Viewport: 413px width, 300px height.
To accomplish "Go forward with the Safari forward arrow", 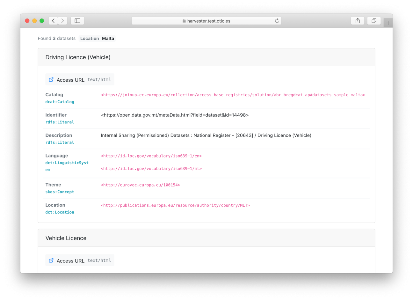I will [x=63, y=21].
